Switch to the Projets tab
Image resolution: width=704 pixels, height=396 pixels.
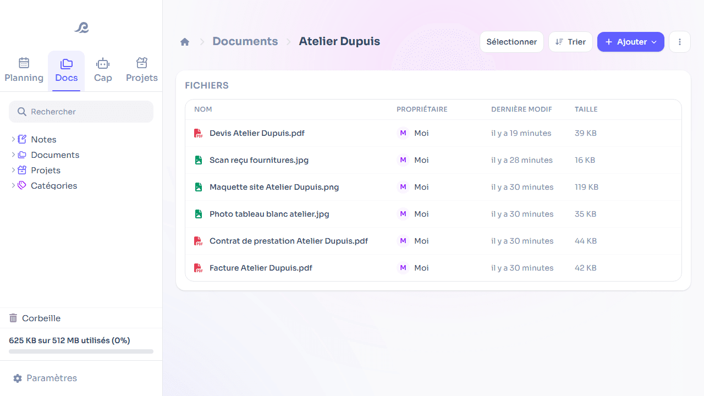tap(142, 70)
